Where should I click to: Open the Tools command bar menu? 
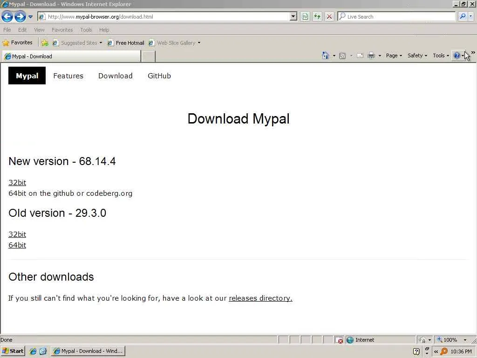tap(441, 55)
